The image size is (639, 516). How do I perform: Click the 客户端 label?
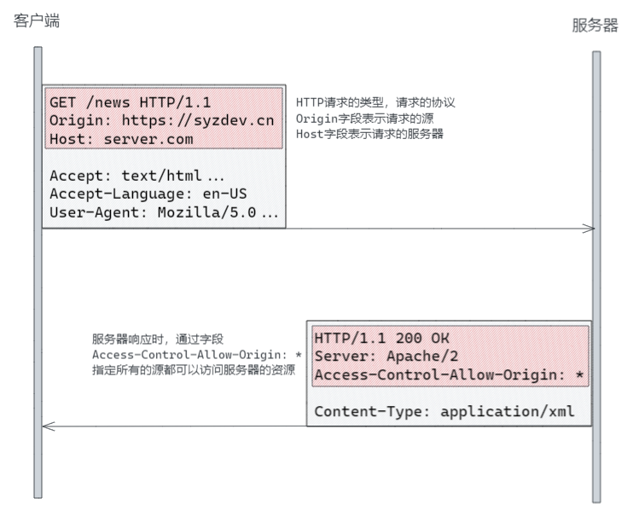(x=37, y=20)
